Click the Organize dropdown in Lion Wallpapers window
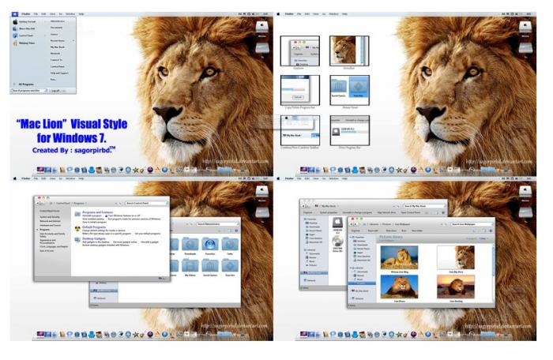Viewport: 553px width, 360px height. click(355, 231)
